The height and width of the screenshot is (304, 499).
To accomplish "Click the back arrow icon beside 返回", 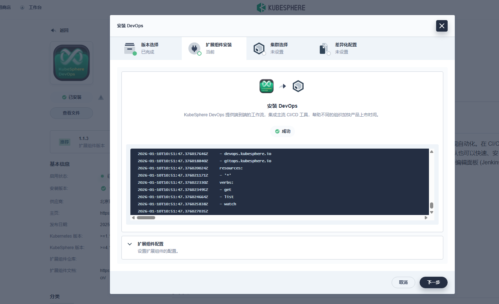I will point(53,31).
